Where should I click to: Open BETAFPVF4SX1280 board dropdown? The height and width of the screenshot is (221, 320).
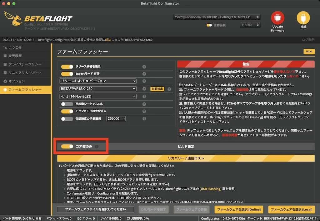pos(98,89)
